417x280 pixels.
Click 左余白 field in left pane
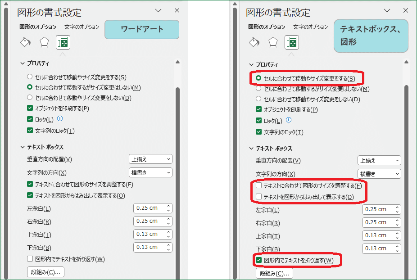pyautogui.click(x=153, y=208)
